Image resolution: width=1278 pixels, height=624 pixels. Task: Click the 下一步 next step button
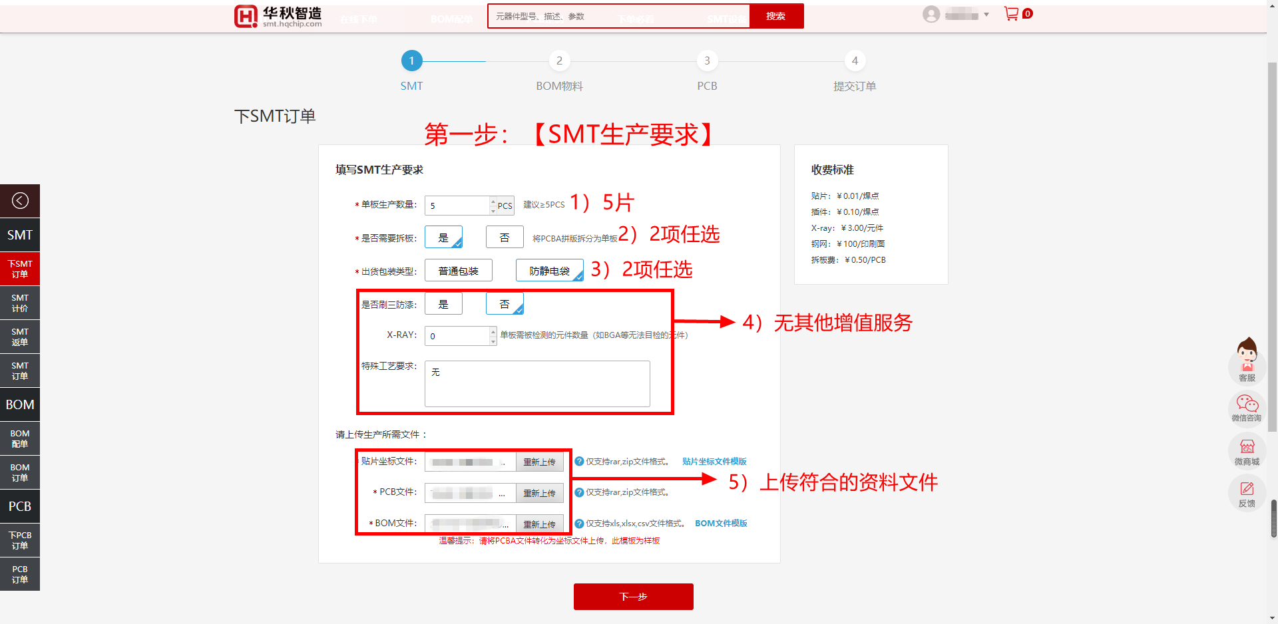click(633, 597)
